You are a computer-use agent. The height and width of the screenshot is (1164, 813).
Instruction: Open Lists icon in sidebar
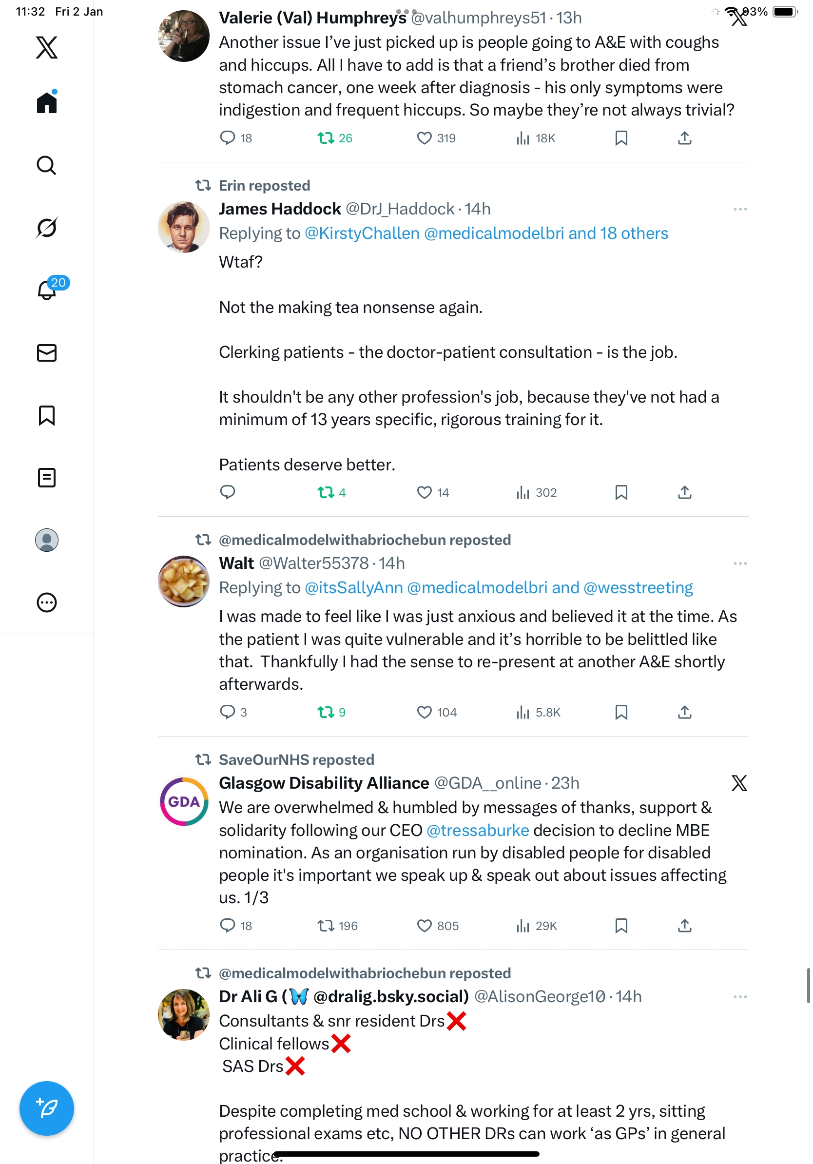pos(47,478)
